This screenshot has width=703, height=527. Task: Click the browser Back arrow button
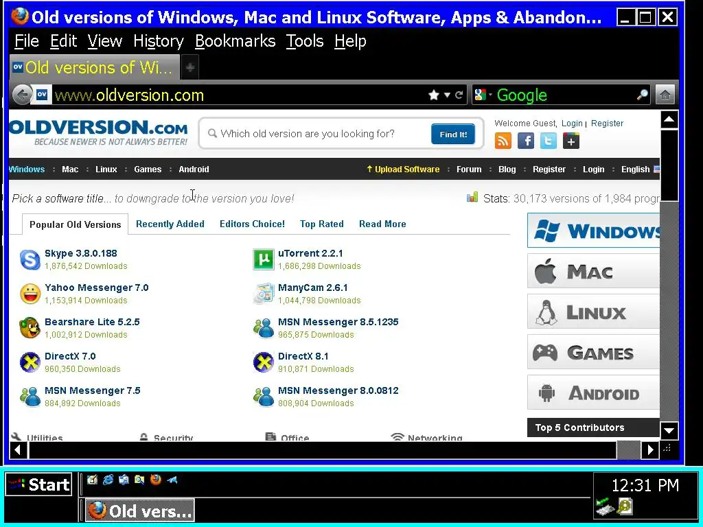pyautogui.click(x=21, y=95)
